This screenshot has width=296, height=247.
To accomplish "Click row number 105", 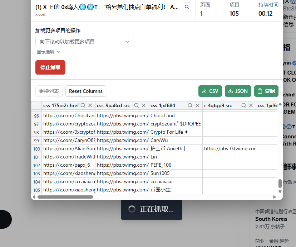I will coord(36,190).
